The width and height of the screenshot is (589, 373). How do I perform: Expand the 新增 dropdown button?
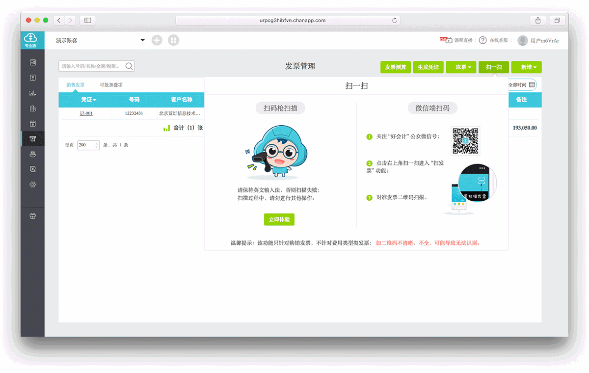click(x=526, y=67)
